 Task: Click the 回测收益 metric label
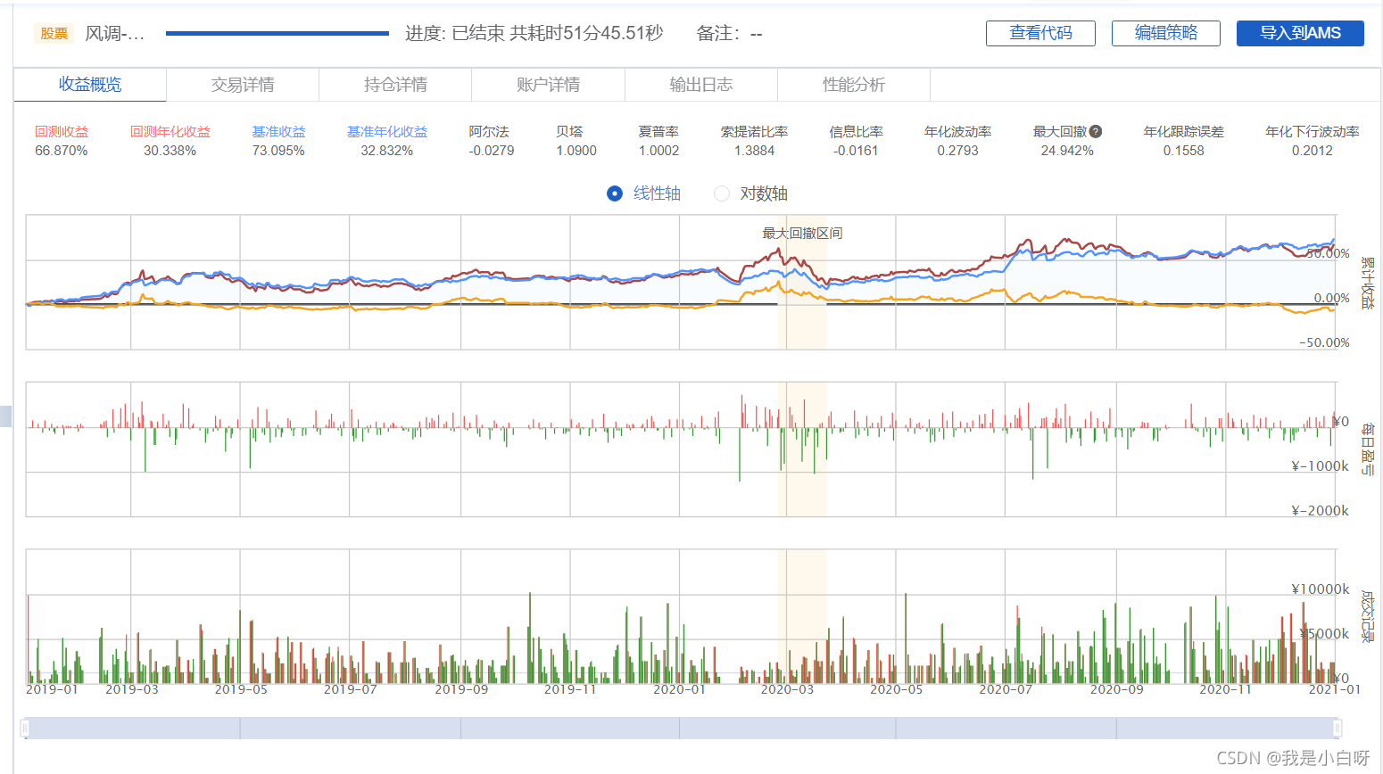pyautogui.click(x=62, y=131)
